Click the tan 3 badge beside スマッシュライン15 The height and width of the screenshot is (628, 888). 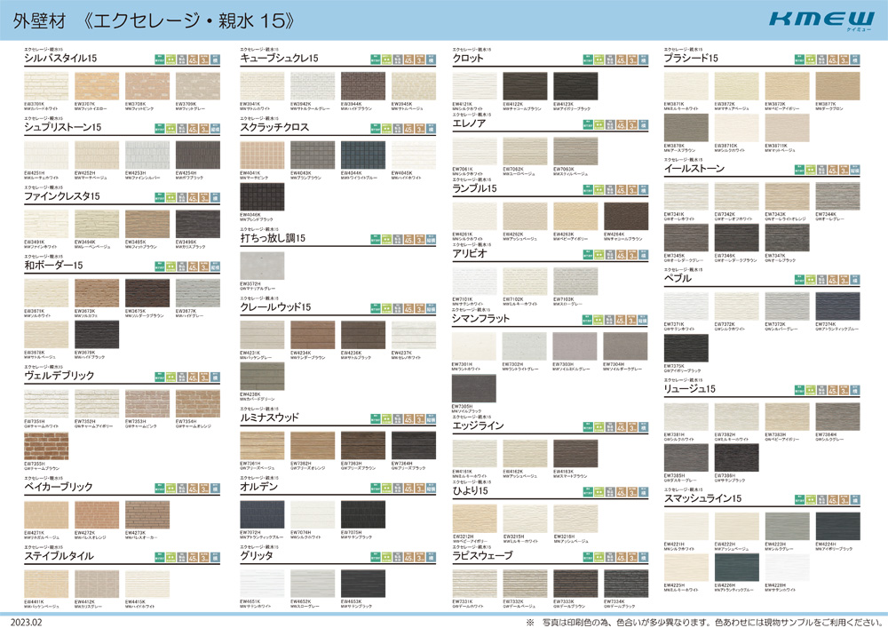(x=844, y=500)
